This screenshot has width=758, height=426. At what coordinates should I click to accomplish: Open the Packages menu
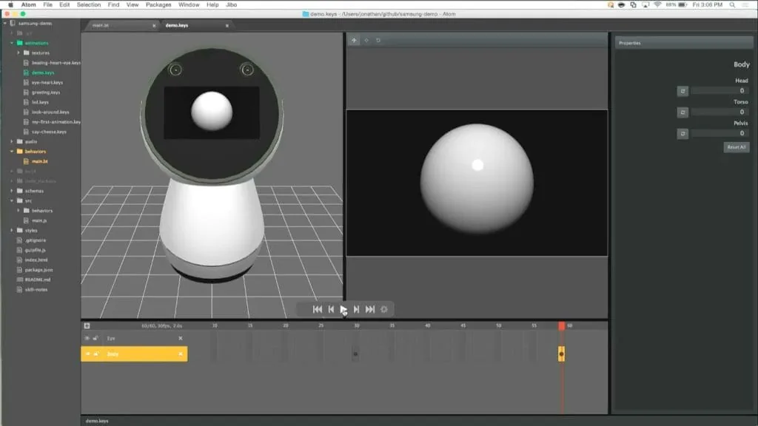click(158, 5)
